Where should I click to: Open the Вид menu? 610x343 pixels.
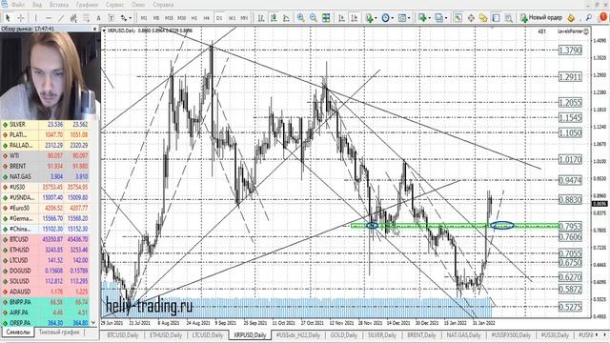tap(37, 5)
